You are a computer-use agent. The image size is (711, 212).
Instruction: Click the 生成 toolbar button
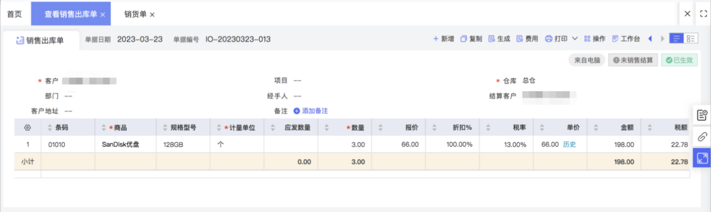coord(499,39)
